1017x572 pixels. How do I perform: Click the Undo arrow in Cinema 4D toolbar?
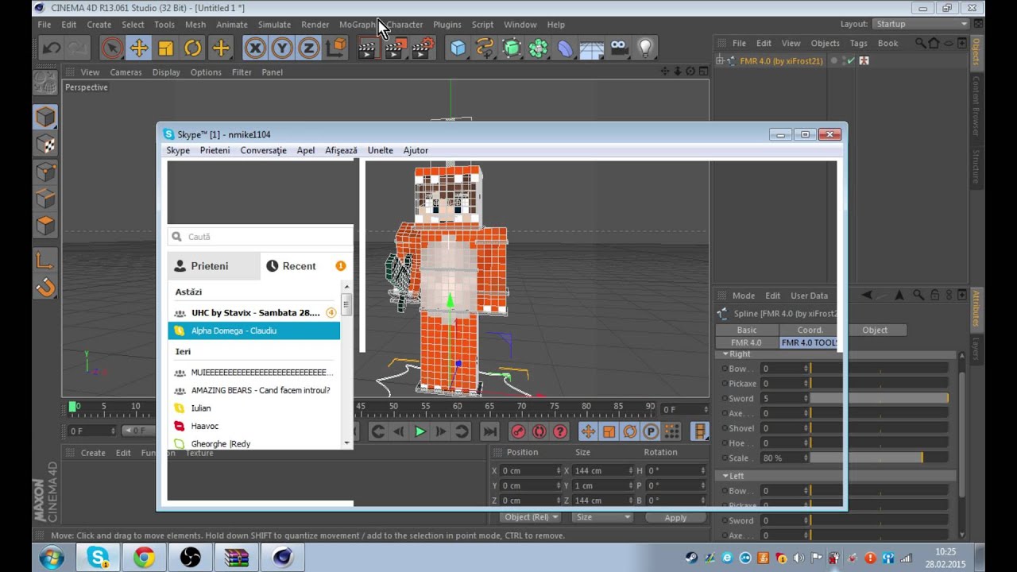pos(52,48)
